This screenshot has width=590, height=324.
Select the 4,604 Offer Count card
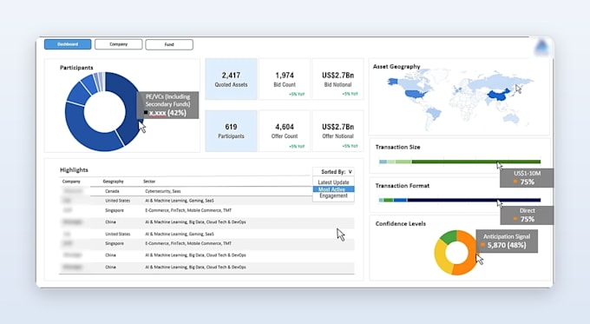285,131
